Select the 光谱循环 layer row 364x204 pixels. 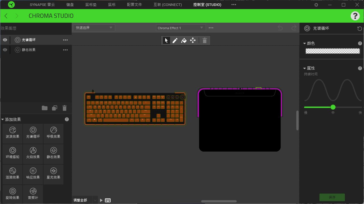point(36,40)
